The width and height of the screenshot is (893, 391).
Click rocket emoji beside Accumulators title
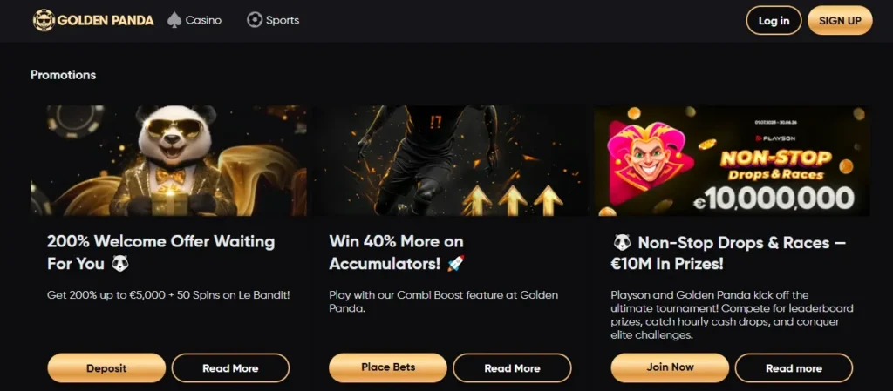[x=455, y=264]
